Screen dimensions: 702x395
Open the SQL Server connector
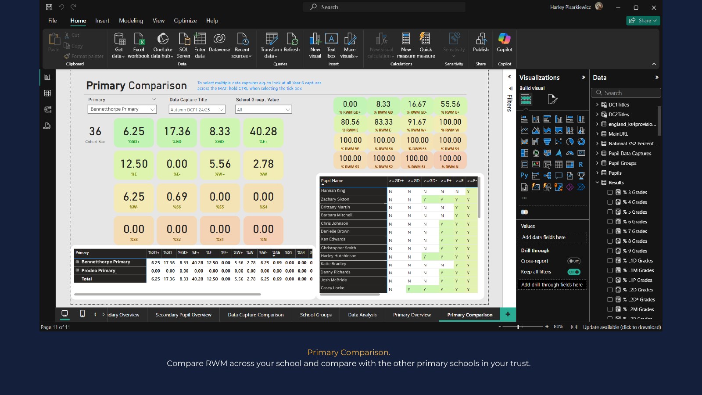coord(183,45)
